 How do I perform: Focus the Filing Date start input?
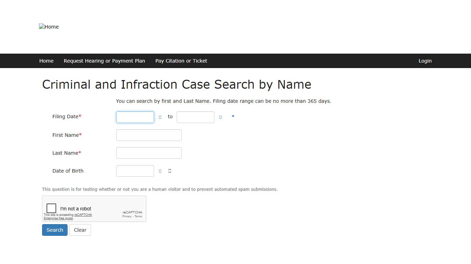pyautogui.click(x=135, y=117)
